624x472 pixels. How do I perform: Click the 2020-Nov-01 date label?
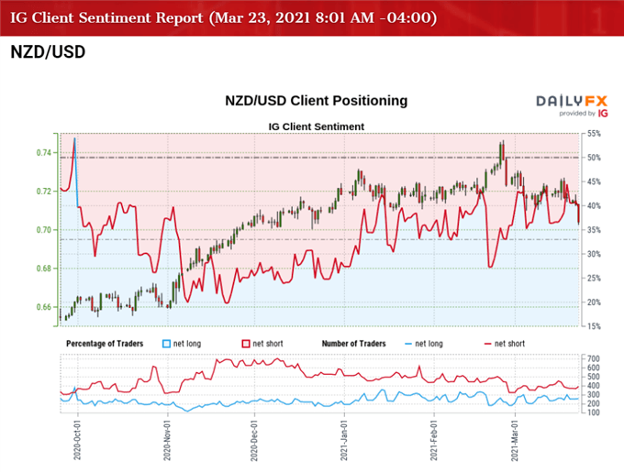pyautogui.click(x=167, y=441)
